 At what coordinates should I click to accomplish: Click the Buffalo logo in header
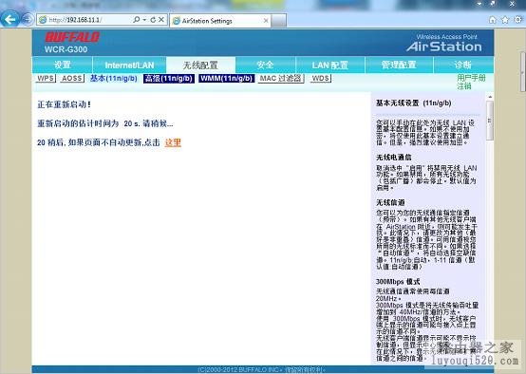72,37
